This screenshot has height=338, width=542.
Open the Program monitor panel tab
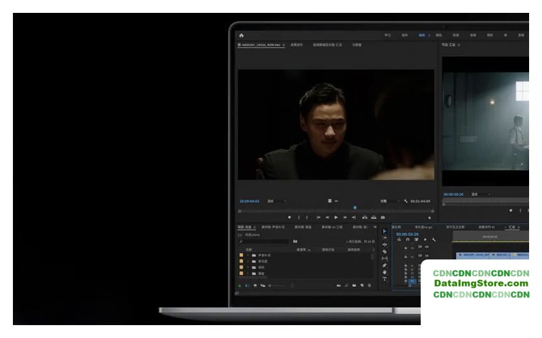pos(448,45)
